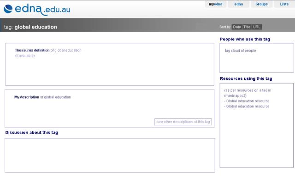Sort resources by URL
The width and height of the screenshot is (295, 179).
point(257,27)
